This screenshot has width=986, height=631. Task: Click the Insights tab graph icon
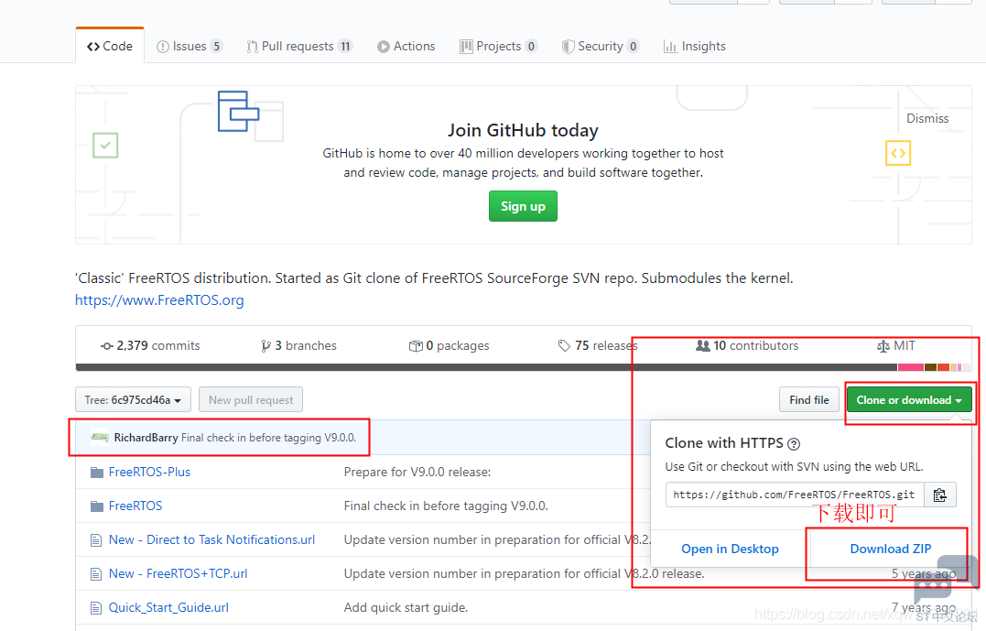click(670, 47)
